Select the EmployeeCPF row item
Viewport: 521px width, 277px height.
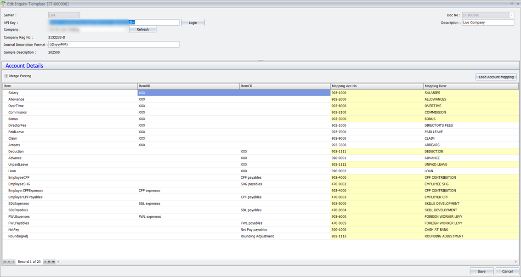click(70, 177)
